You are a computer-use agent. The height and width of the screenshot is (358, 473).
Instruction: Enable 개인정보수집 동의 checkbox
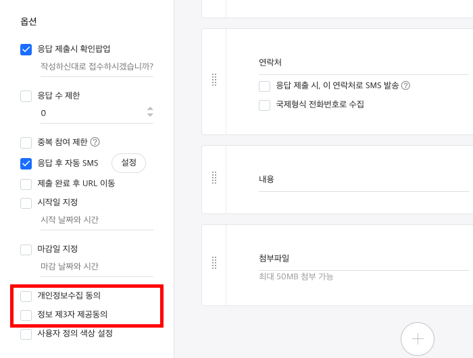(x=26, y=296)
